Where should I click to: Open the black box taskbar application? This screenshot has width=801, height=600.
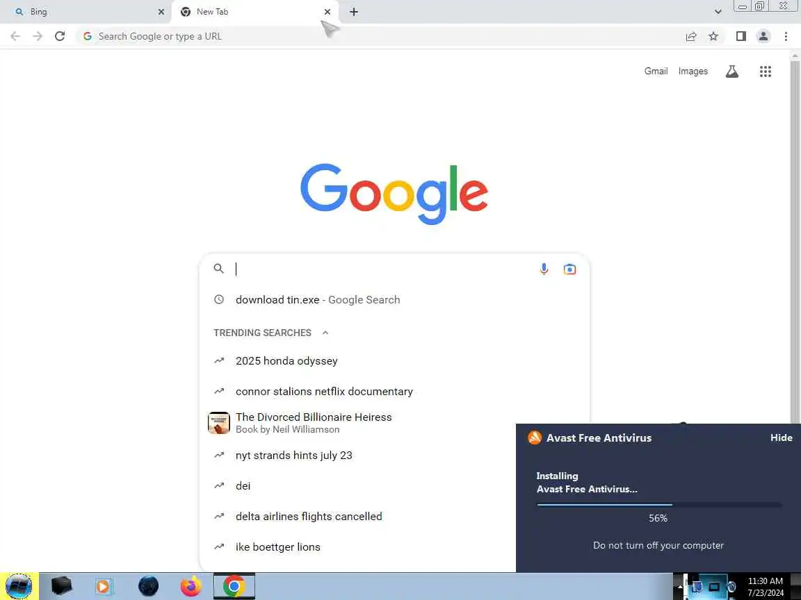[61, 586]
